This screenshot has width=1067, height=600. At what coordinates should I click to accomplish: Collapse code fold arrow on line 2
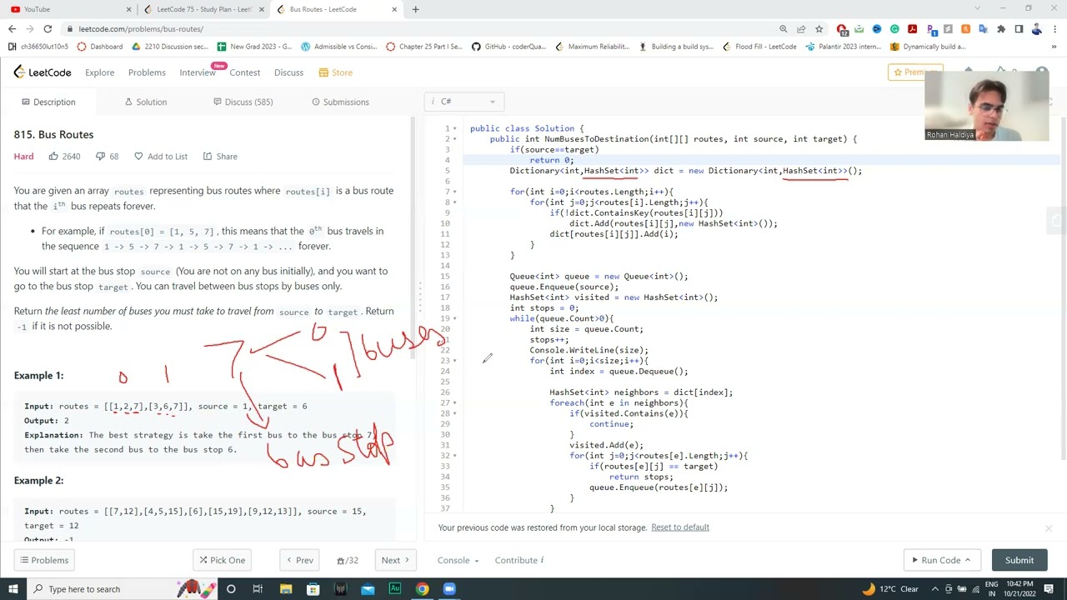point(455,139)
